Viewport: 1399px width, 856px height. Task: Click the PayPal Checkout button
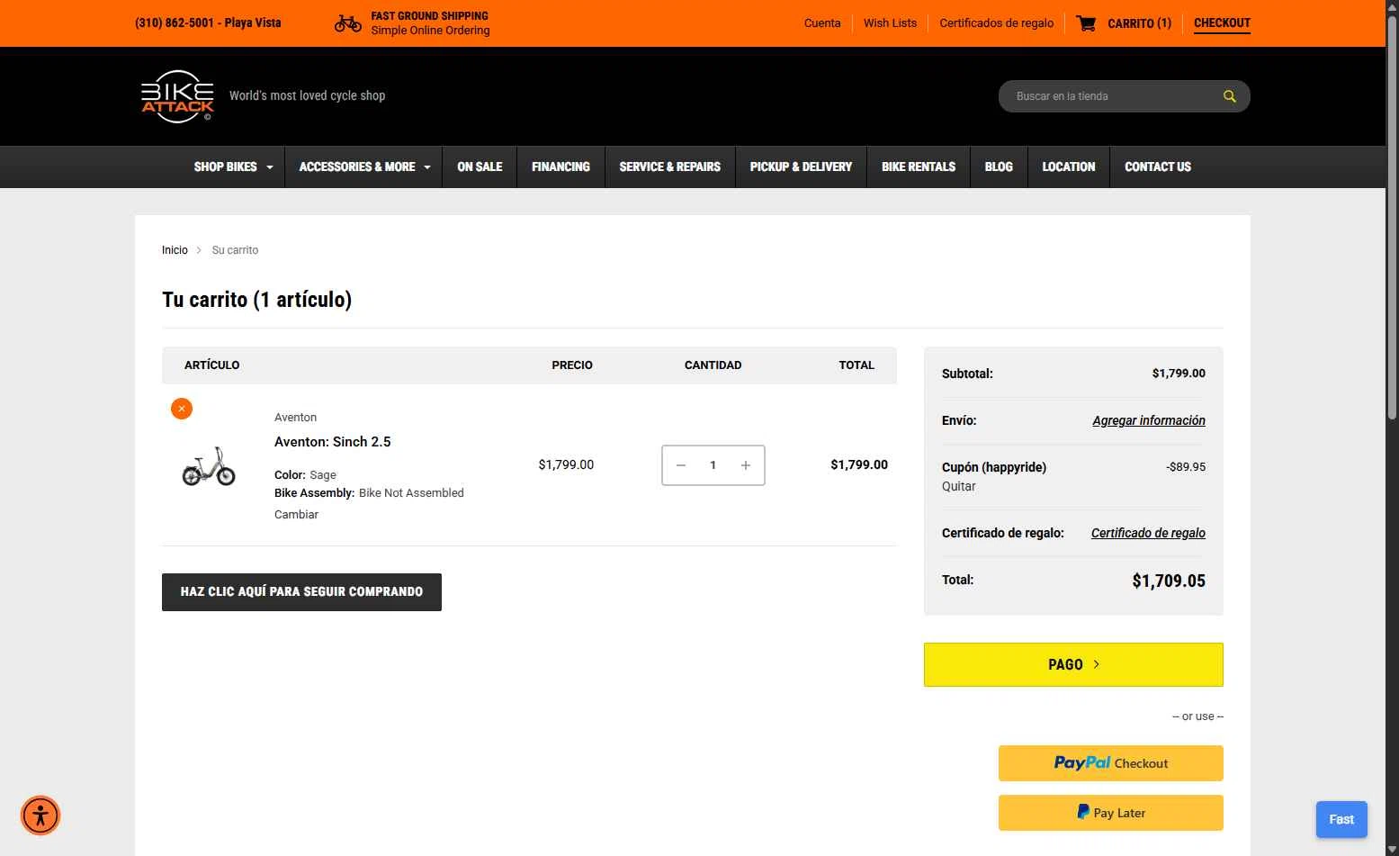point(1111,763)
